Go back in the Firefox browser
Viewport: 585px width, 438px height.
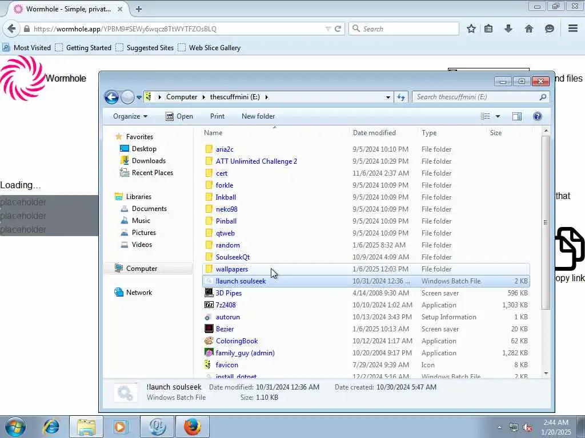point(11,29)
